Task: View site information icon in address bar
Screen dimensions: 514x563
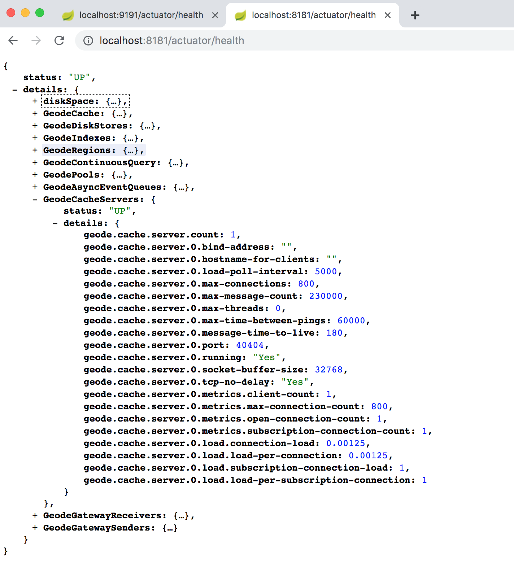Action: pos(88,41)
